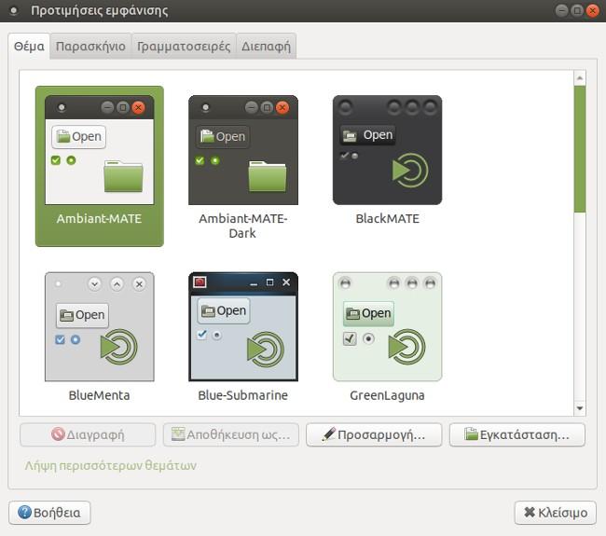Click the green vertical scrollbar thumb
This screenshot has width=606, height=536.
click(580, 149)
